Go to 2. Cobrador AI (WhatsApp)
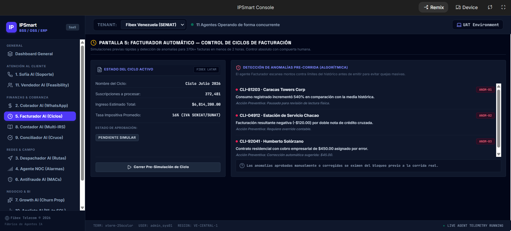 40,106
